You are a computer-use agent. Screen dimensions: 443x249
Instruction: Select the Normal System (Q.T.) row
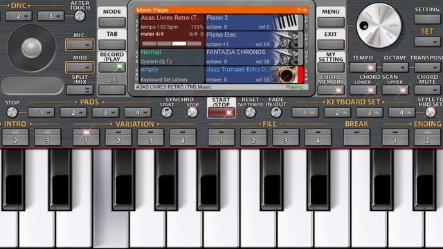172,57
